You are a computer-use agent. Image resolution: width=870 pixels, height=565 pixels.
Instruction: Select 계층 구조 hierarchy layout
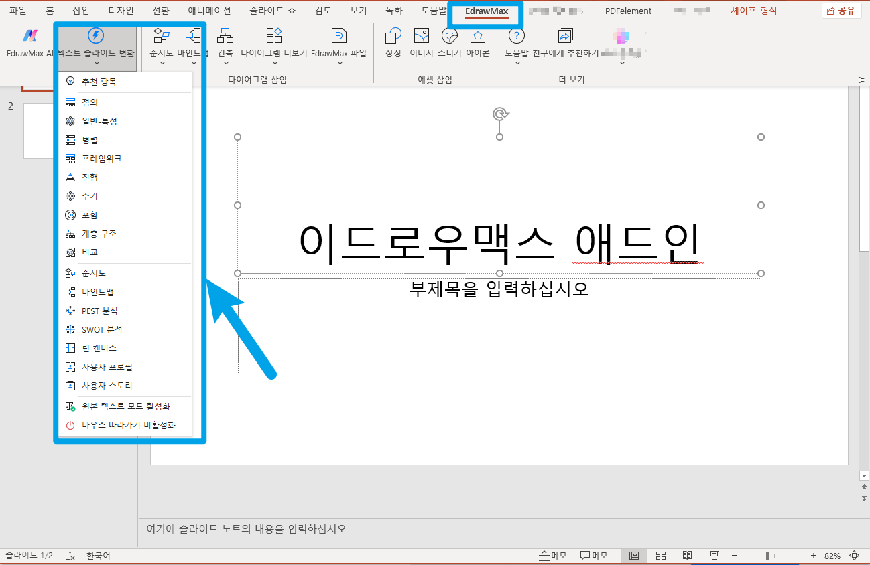coord(125,234)
